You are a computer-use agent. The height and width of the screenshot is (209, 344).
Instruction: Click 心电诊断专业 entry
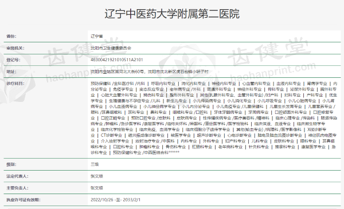(239, 135)
